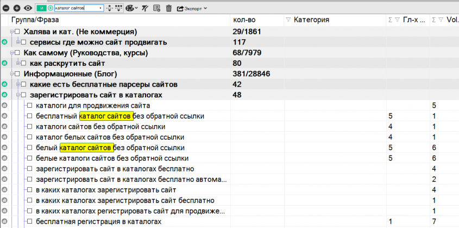Click green status icon for "сервисы где можно сайт продвигать"
The width and height of the screenshot is (459, 228).
click(4, 42)
